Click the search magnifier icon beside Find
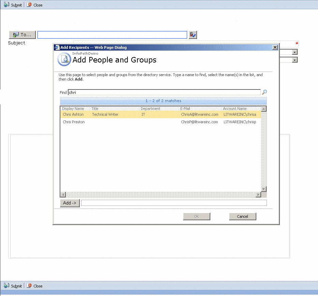318x296 pixels. pos(264,92)
